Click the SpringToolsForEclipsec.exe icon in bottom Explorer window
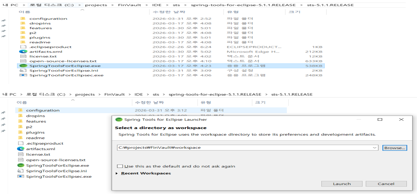417x194 pixels. pyautogui.click(x=20, y=177)
